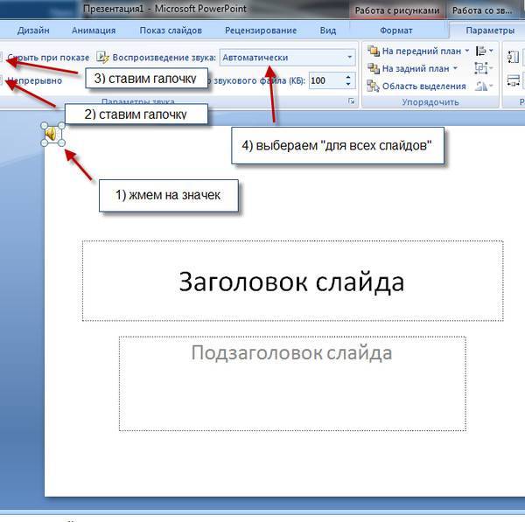Open the Показ слайдов ribbon tab
Image resolution: width=525 pixels, height=522 pixels.
coord(171,31)
